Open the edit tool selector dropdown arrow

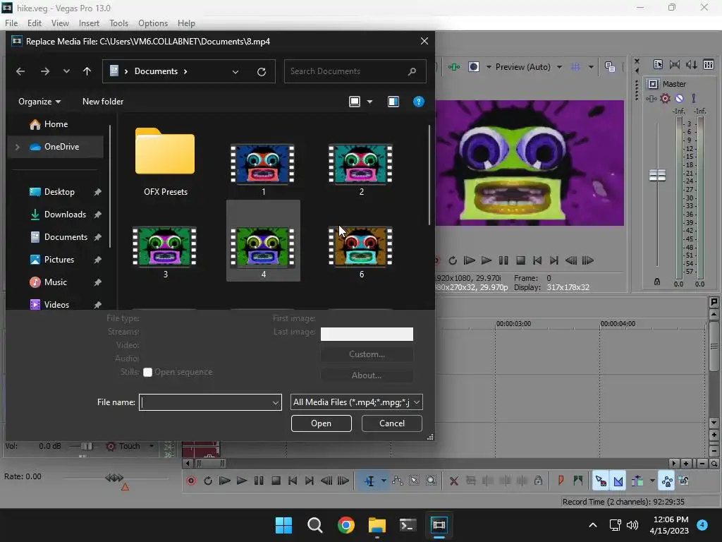(x=384, y=481)
